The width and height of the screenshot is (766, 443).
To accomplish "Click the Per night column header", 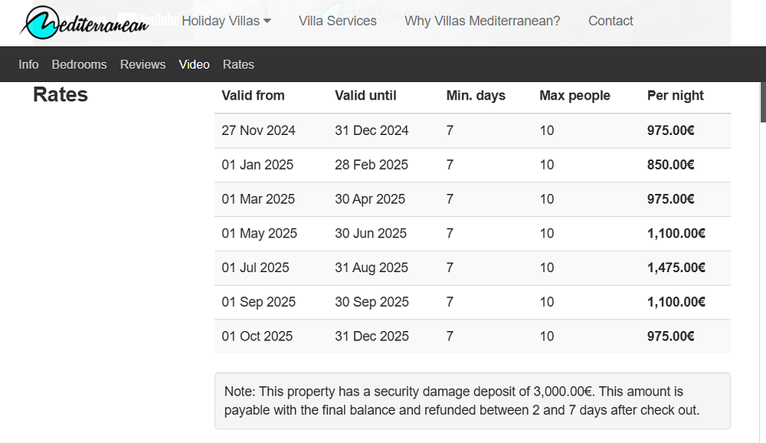I will 675,96.
